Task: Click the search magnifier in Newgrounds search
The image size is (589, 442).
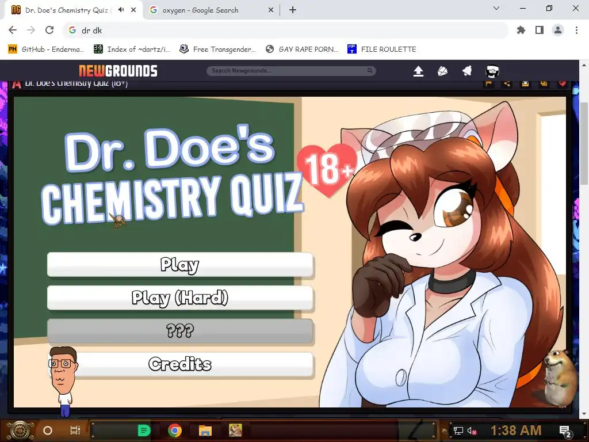Action: 370,71
